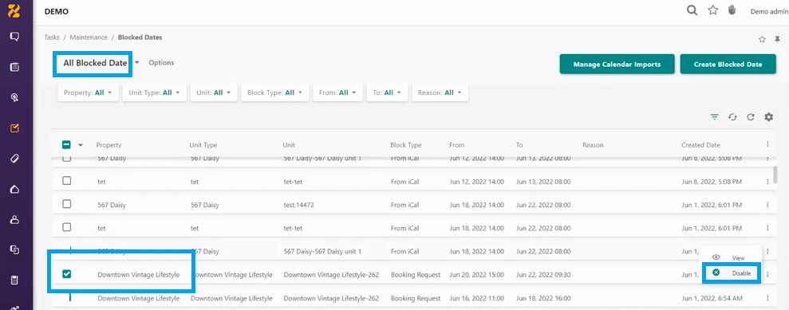Screen dimensions: 789x310
Task: Click 'Jun 20, 2022 15:00' From cell
Action: tap(476, 275)
